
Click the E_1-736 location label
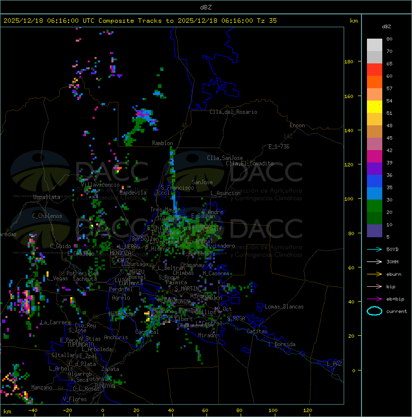279,147
